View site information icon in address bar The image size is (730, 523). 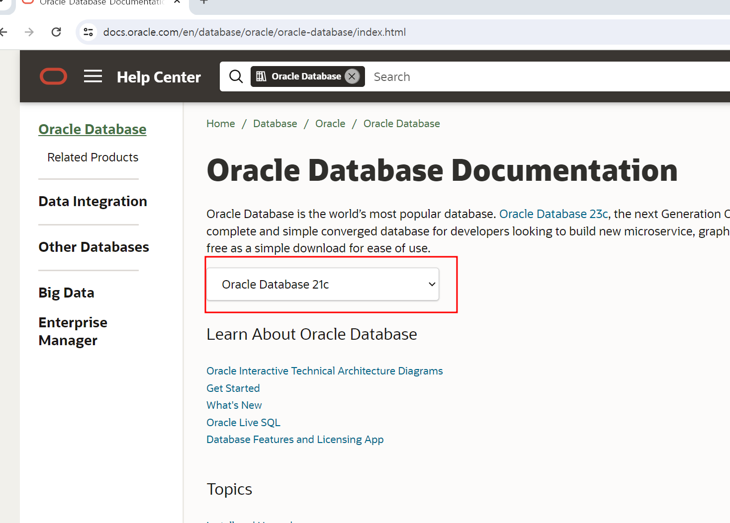(x=89, y=32)
